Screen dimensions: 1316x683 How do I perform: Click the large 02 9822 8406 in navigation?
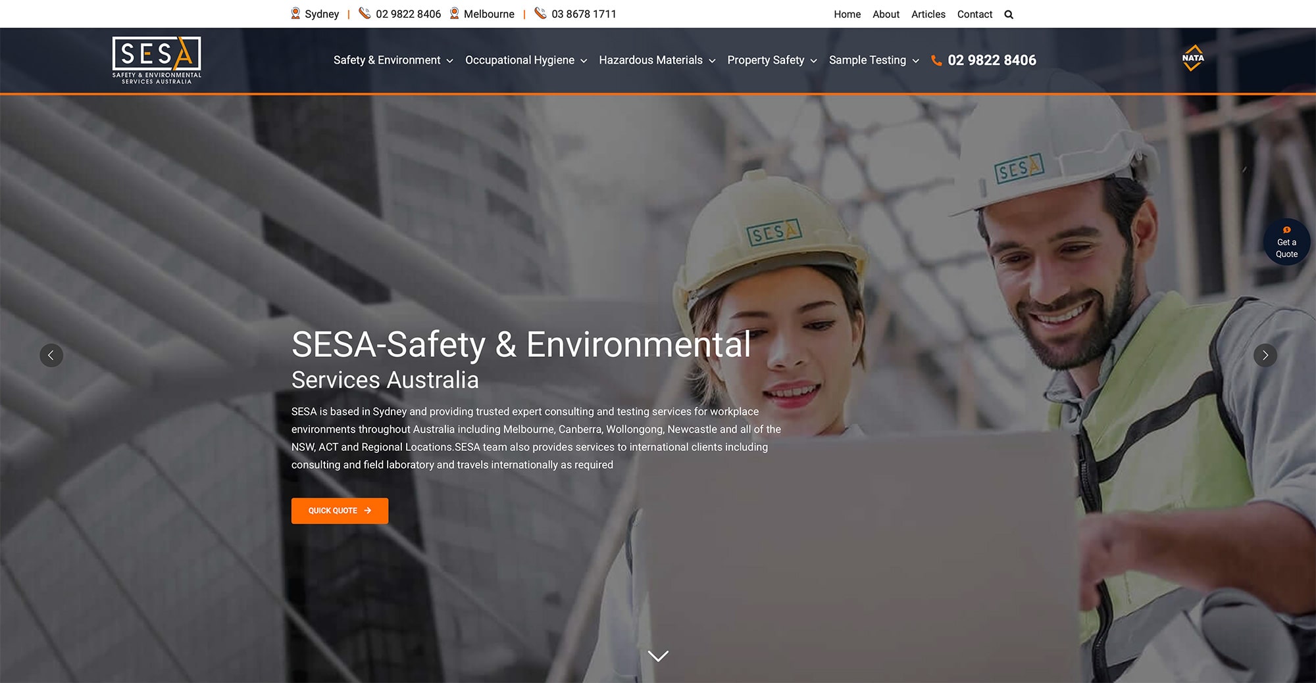point(992,60)
